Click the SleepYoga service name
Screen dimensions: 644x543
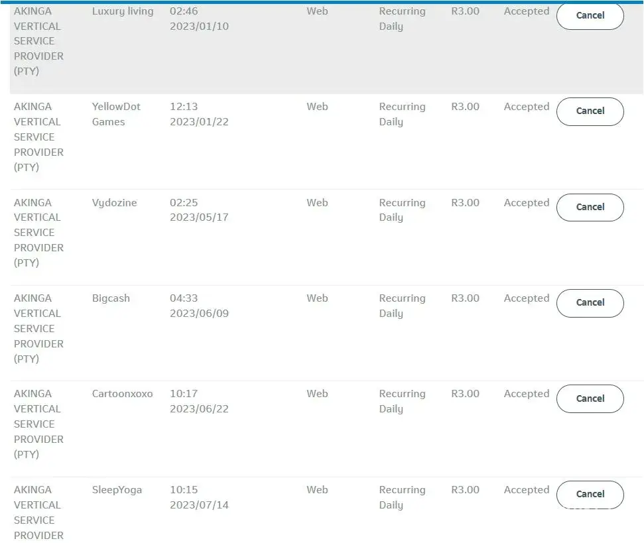pos(117,490)
